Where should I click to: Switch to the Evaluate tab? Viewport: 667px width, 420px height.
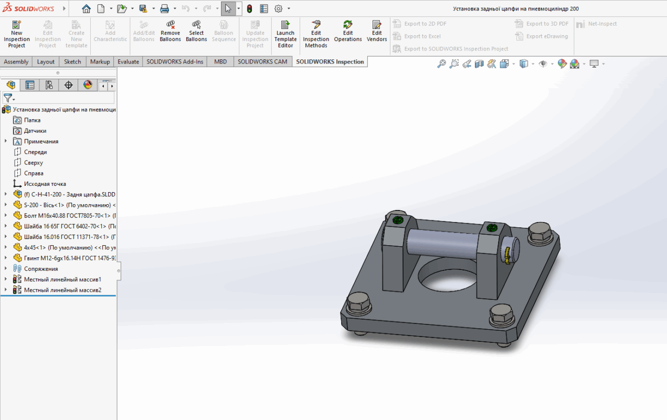tap(128, 61)
